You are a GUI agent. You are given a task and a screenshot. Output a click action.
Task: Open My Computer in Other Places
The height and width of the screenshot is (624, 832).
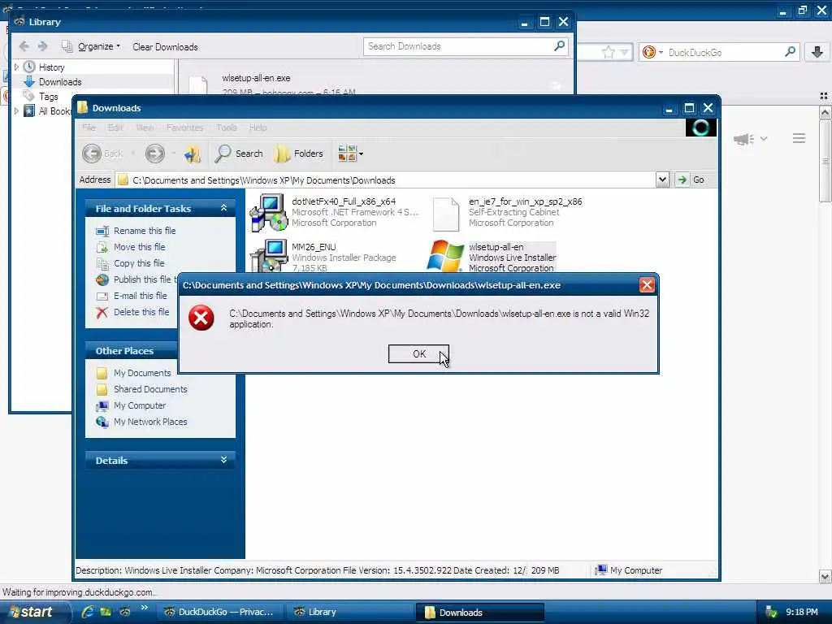140,405
